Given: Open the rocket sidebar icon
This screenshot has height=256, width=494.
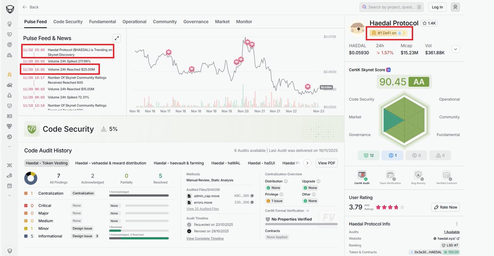Looking at the screenshot, I should 9,95.
